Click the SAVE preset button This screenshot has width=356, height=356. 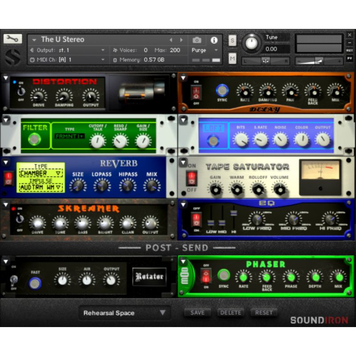197,313
